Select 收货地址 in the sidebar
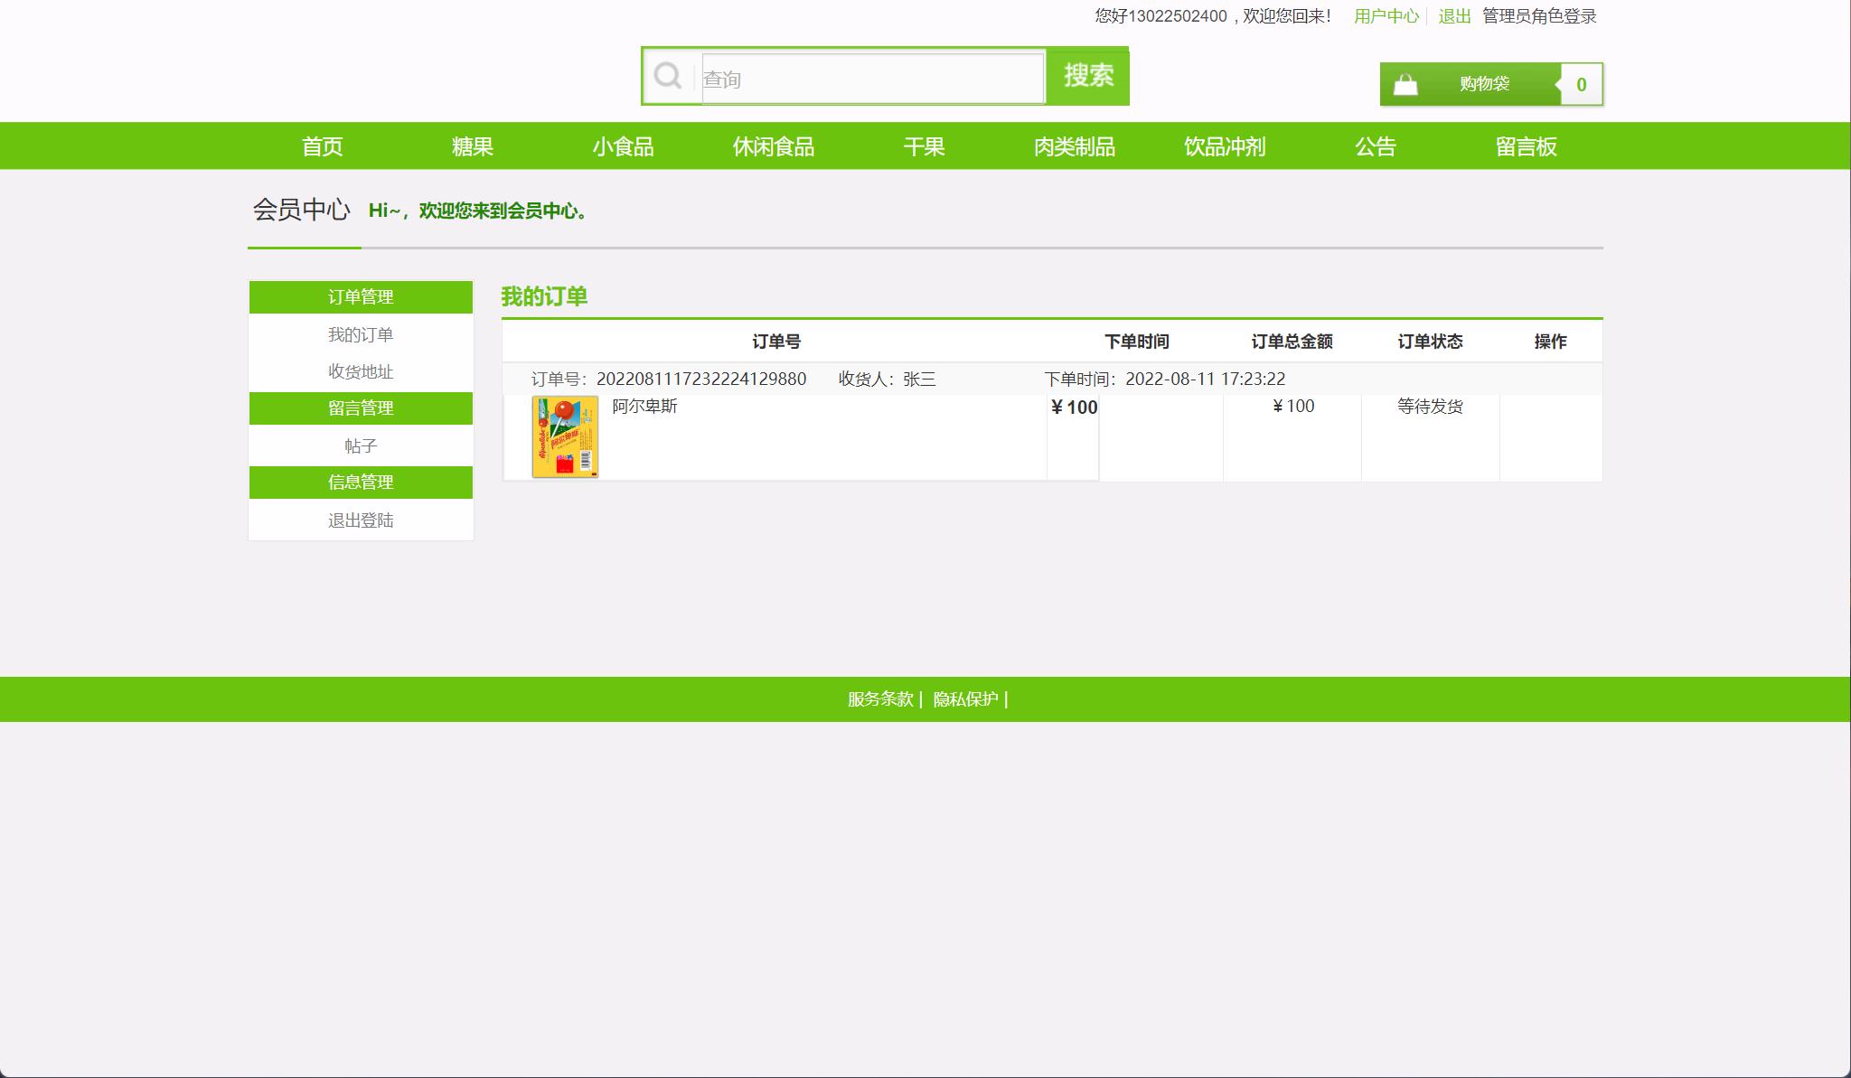1851x1078 pixels. coord(362,371)
